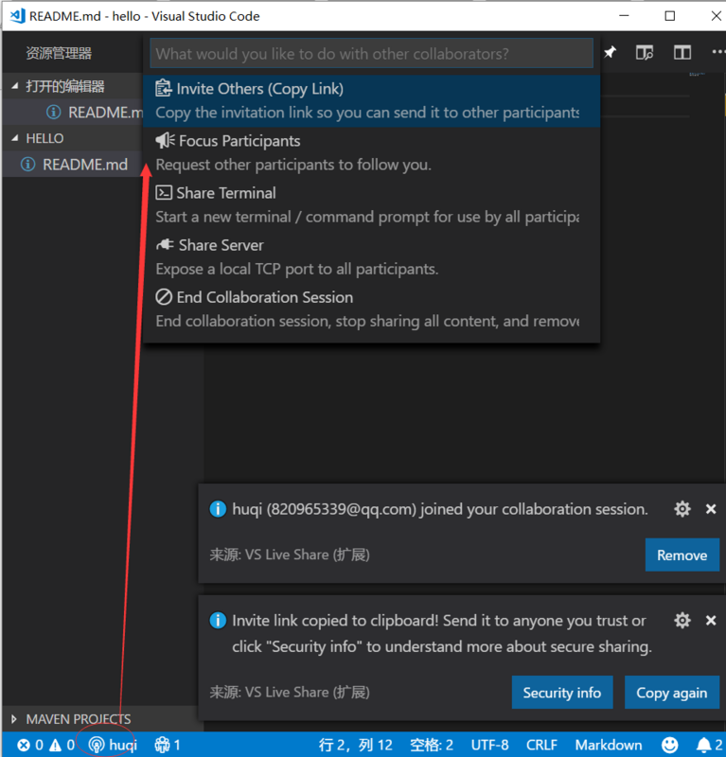Select Share Terminal command

click(371, 205)
